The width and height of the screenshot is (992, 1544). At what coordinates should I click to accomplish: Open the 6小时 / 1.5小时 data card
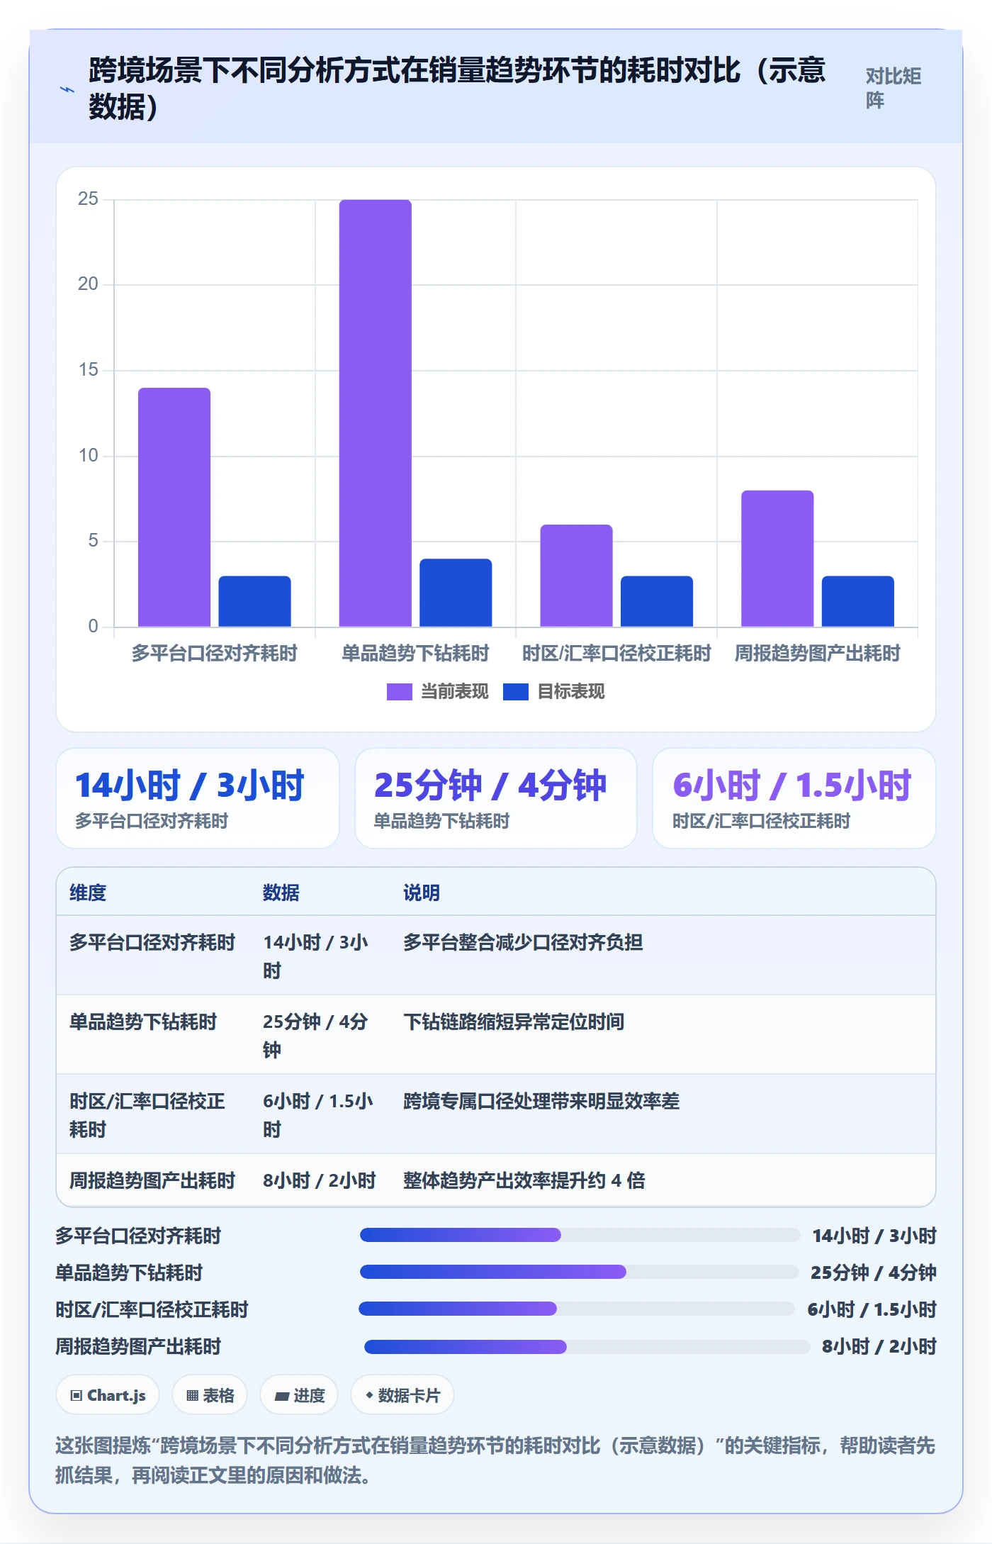(x=794, y=798)
